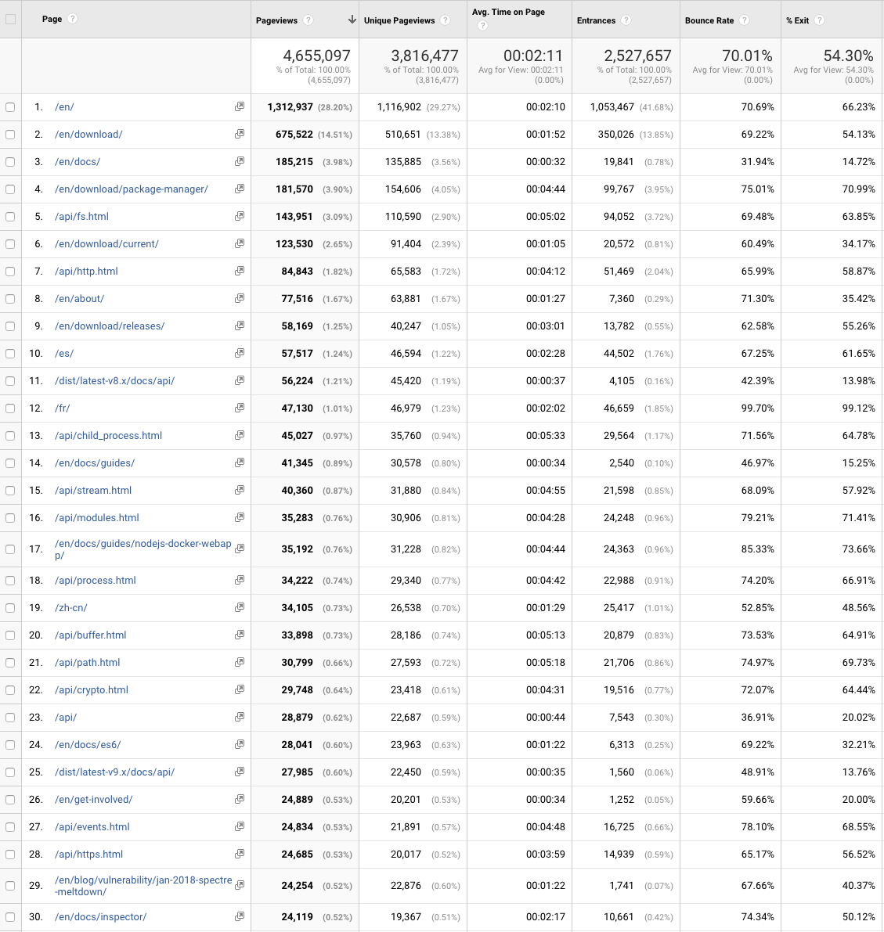Click total entrances value 2,527,657
884x932 pixels.
(x=637, y=56)
